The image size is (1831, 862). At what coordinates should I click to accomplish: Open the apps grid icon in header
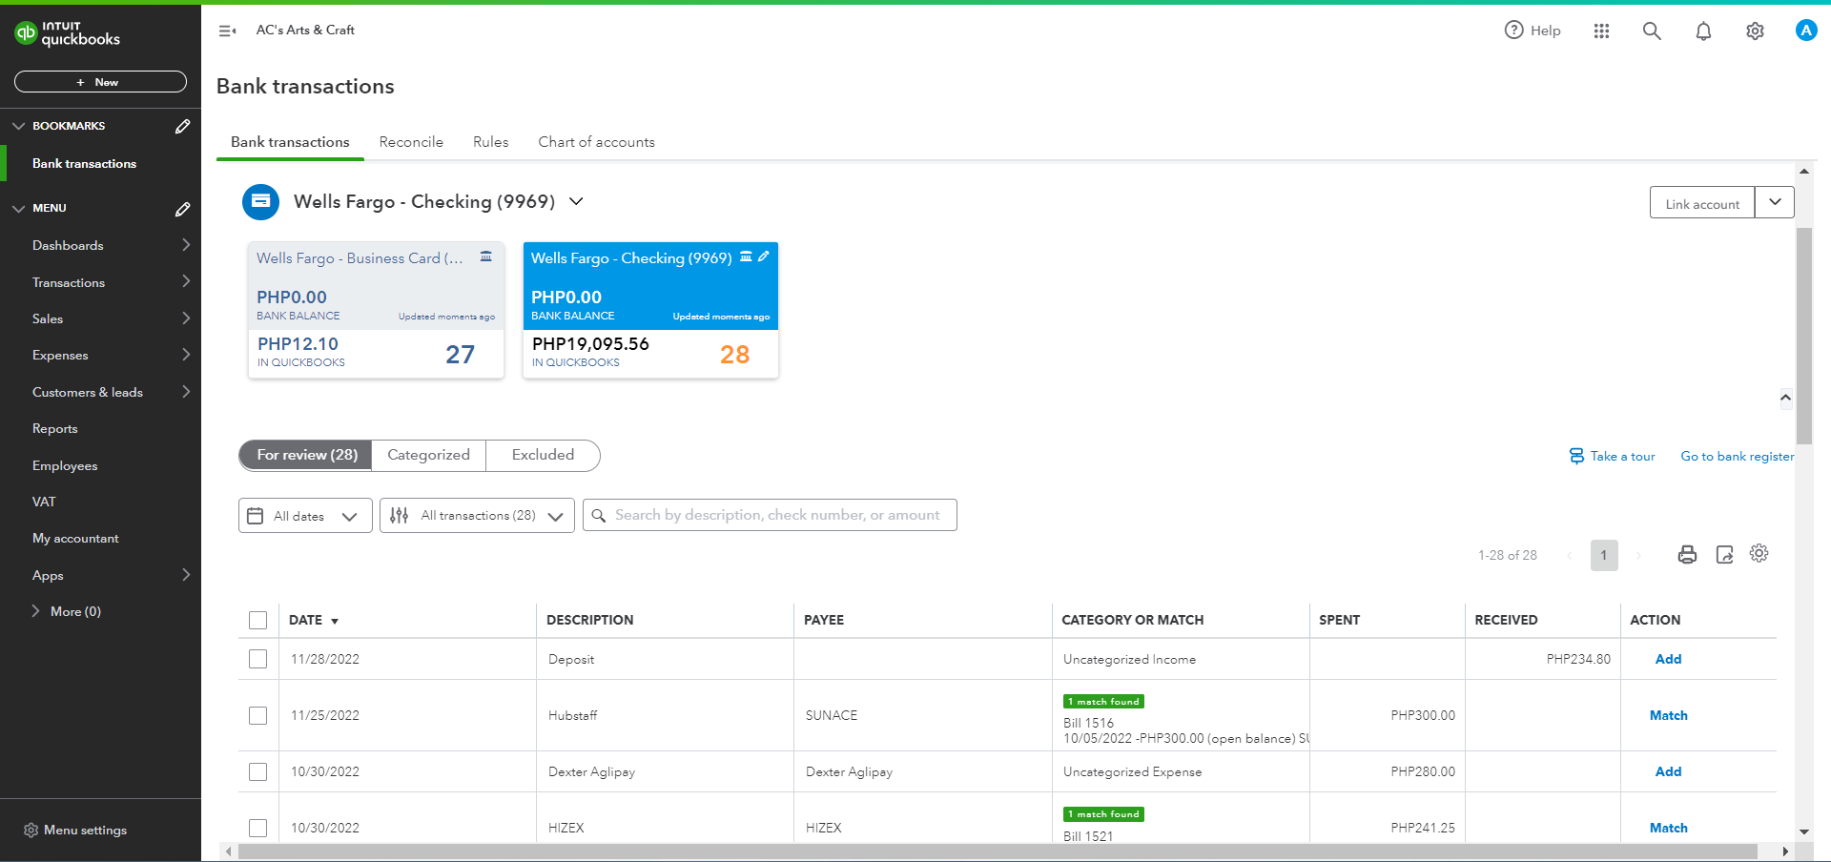(1601, 31)
